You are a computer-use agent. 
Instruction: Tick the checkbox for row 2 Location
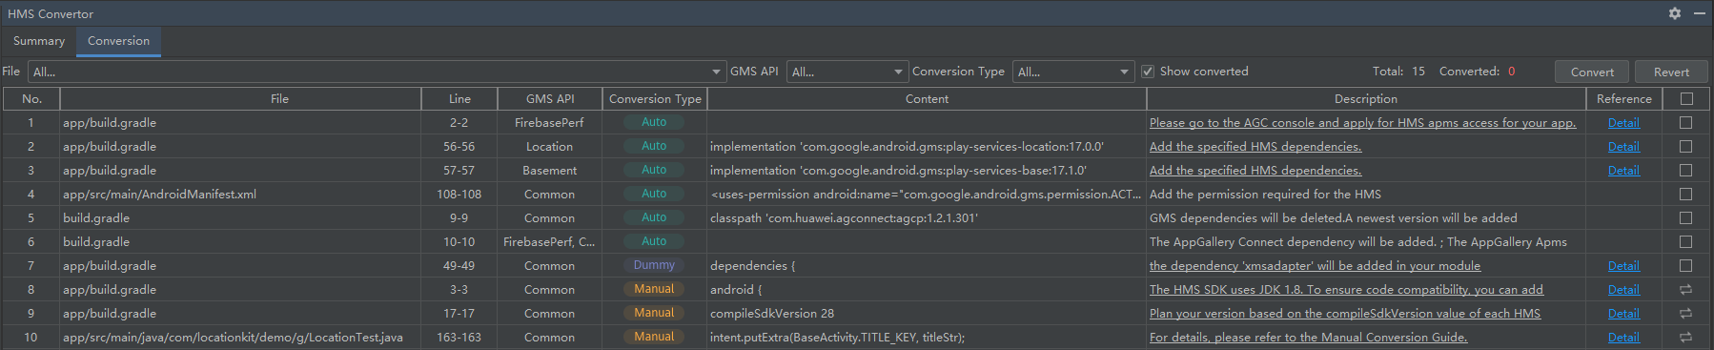(1685, 146)
